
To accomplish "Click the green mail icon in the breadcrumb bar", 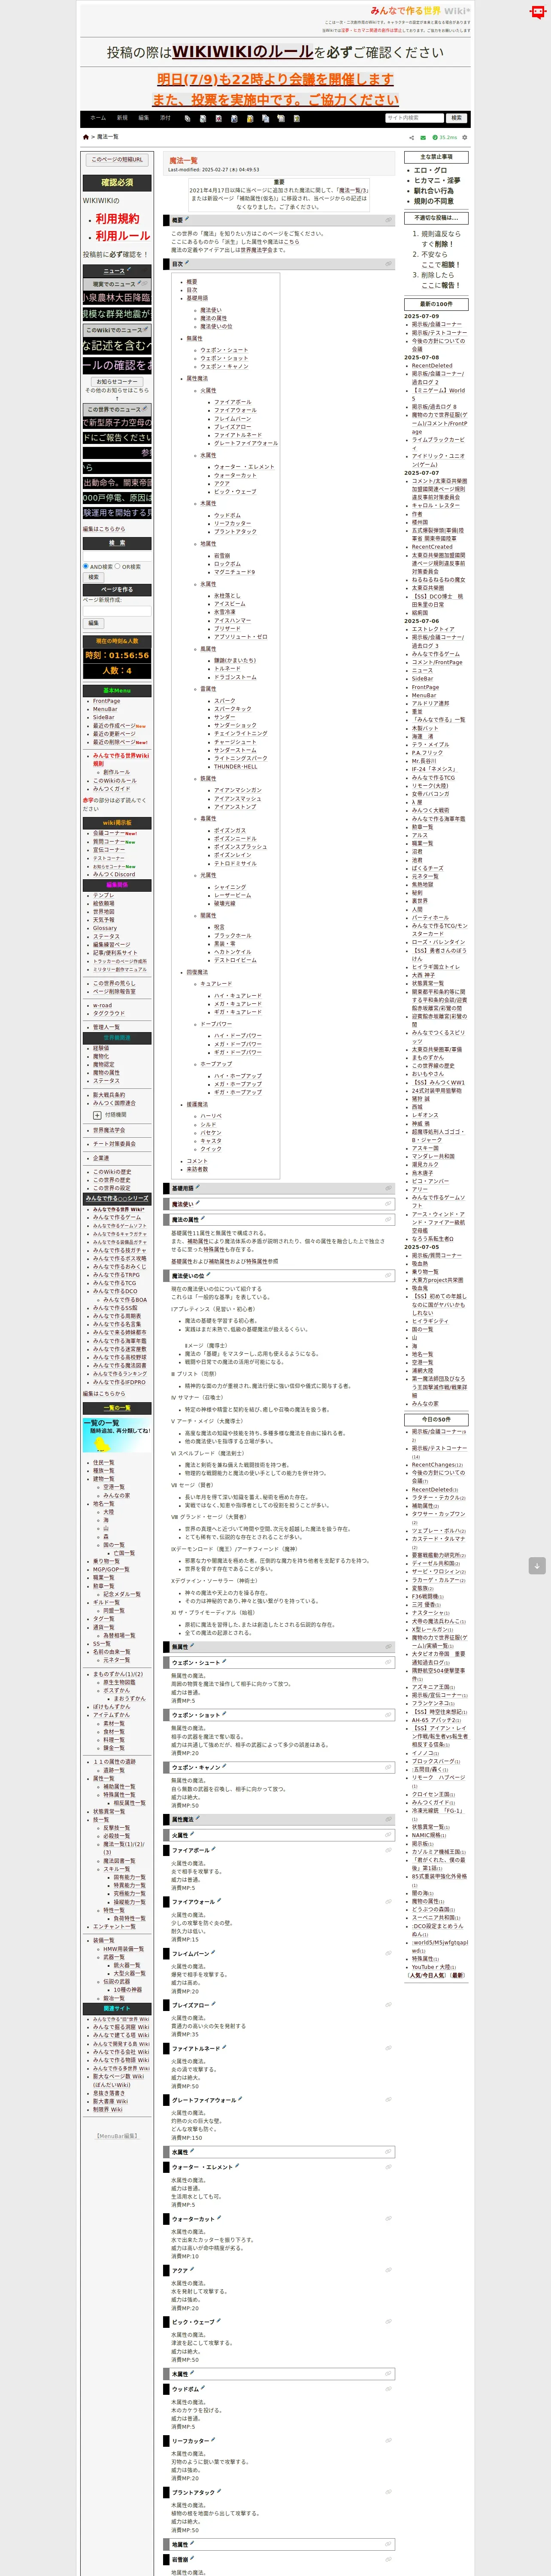I will (423, 137).
